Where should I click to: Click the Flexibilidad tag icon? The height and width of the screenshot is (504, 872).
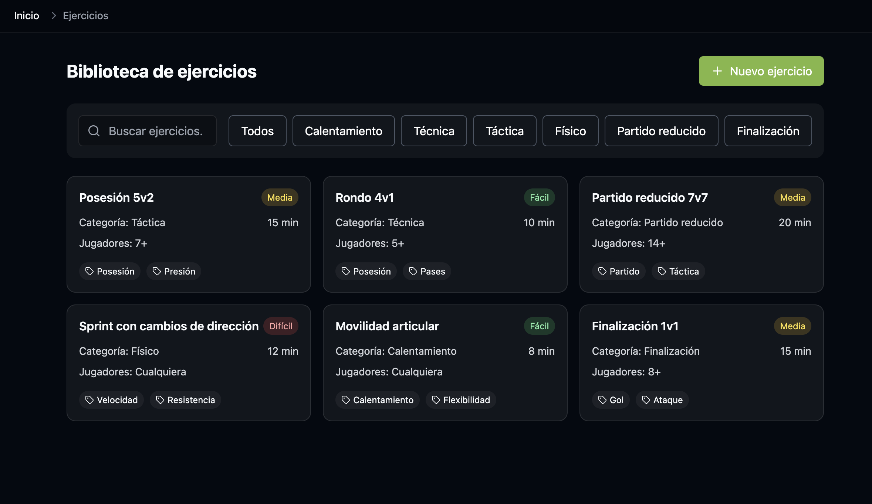436,400
